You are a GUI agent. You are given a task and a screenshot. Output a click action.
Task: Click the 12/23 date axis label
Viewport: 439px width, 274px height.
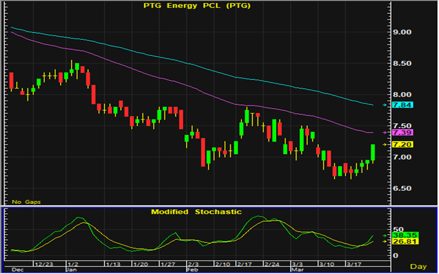point(43,264)
